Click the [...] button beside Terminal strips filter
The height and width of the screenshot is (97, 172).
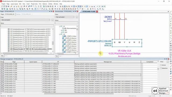77,17
